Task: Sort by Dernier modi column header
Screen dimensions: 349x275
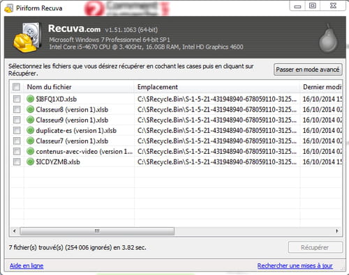Action: tap(321, 87)
